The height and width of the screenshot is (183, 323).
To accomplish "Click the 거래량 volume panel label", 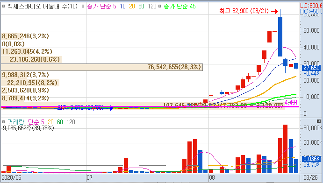I will pyautogui.click(x=15, y=122).
